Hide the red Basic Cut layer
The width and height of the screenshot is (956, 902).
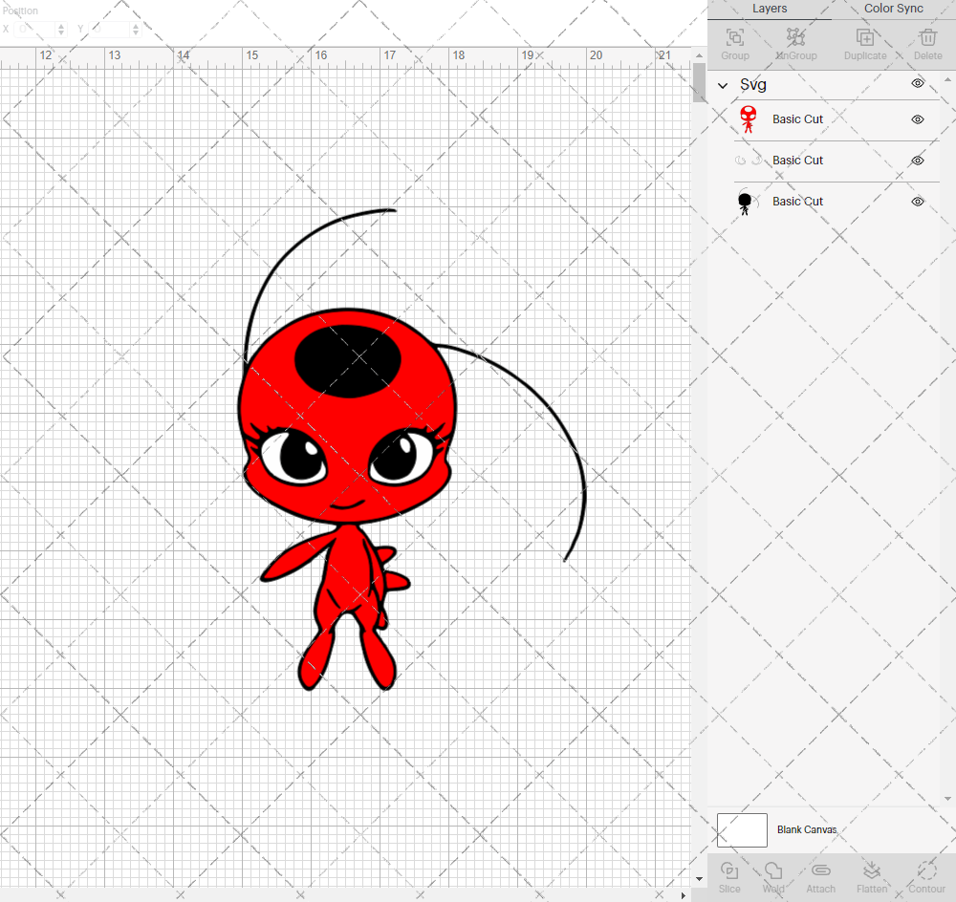click(918, 119)
